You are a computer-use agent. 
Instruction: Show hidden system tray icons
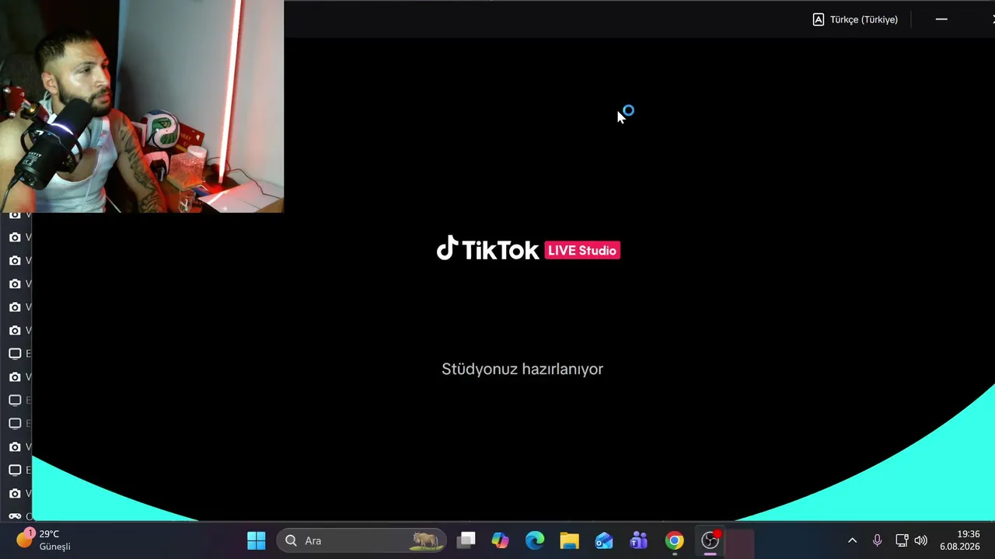click(x=852, y=540)
